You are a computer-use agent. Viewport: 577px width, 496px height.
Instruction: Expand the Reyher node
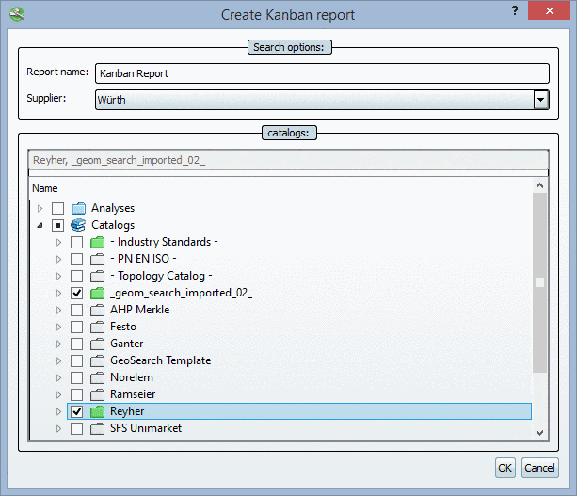(x=58, y=411)
